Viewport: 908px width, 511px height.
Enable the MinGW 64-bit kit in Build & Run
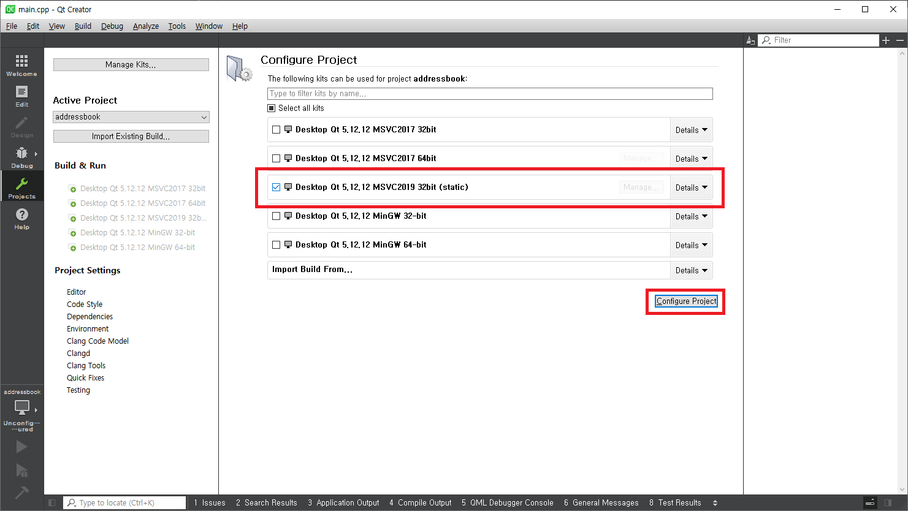[x=132, y=248]
